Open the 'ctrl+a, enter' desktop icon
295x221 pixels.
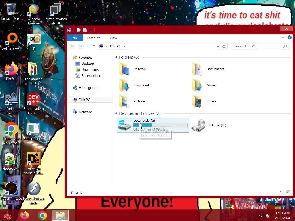[x=11, y=42]
